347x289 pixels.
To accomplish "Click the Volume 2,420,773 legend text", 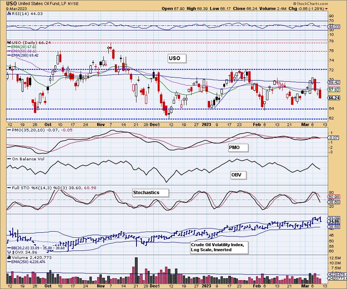I will pos(32,258).
